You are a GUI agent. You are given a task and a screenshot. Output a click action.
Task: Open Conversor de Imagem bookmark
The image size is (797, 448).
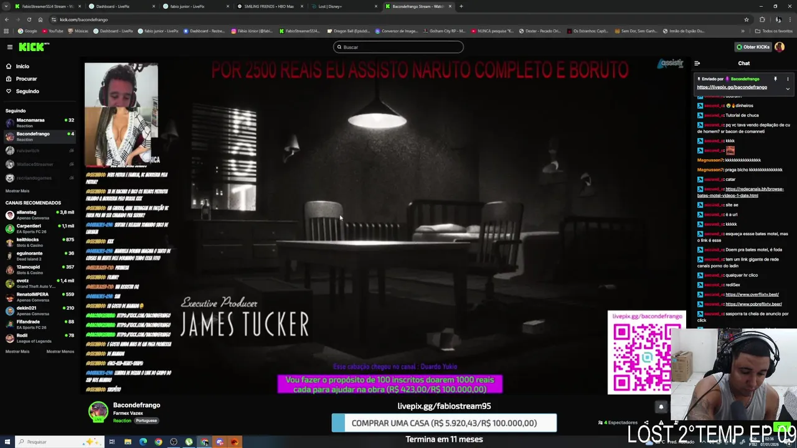click(x=397, y=30)
